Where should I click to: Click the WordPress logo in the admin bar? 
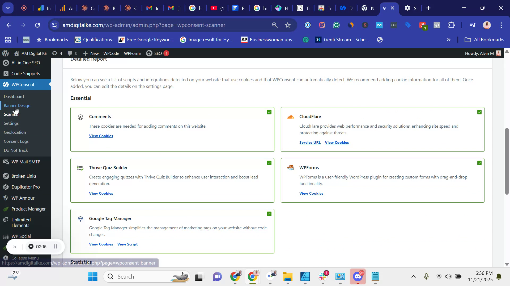point(5,53)
